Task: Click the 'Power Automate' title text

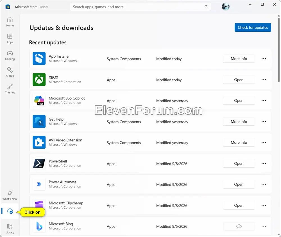Action: click(63, 182)
